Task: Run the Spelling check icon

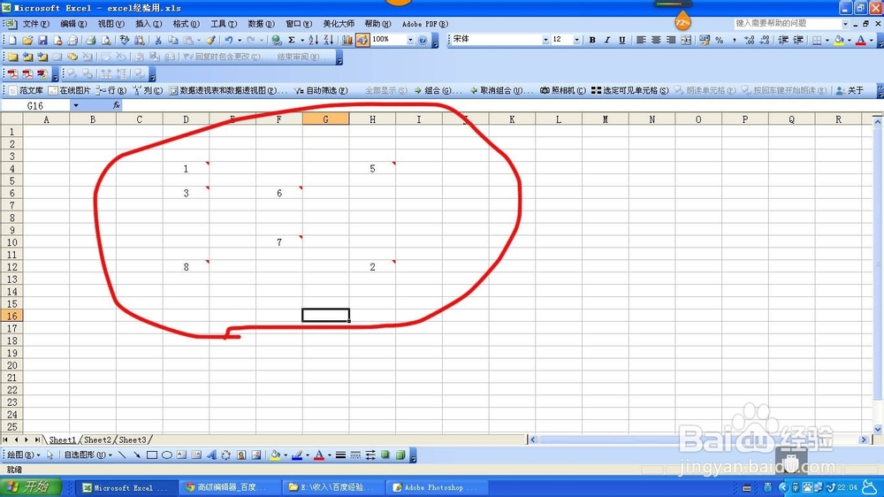Action: [124, 40]
